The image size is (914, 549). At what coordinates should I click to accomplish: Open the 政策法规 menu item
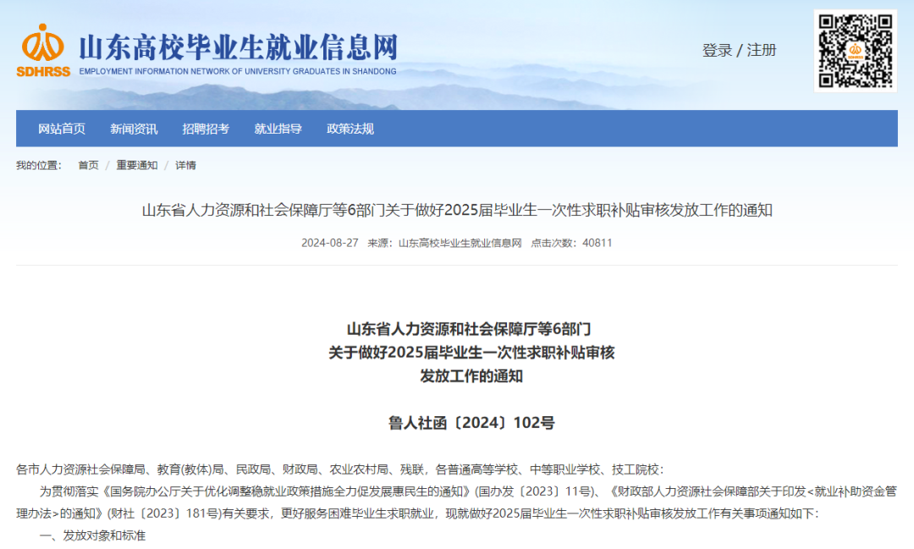pyautogui.click(x=350, y=129)
